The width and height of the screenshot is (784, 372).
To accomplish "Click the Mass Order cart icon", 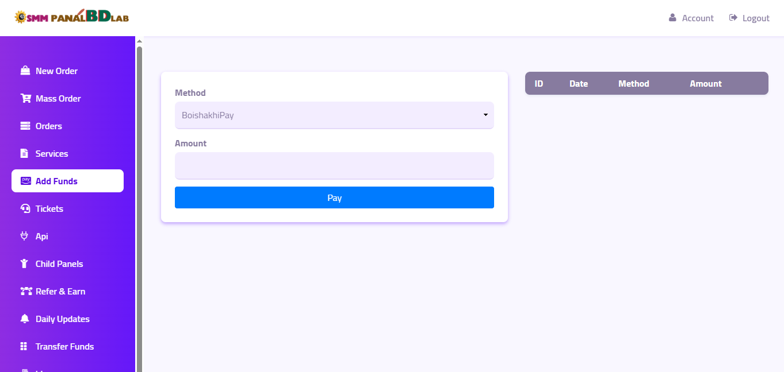I will [25, 98].
